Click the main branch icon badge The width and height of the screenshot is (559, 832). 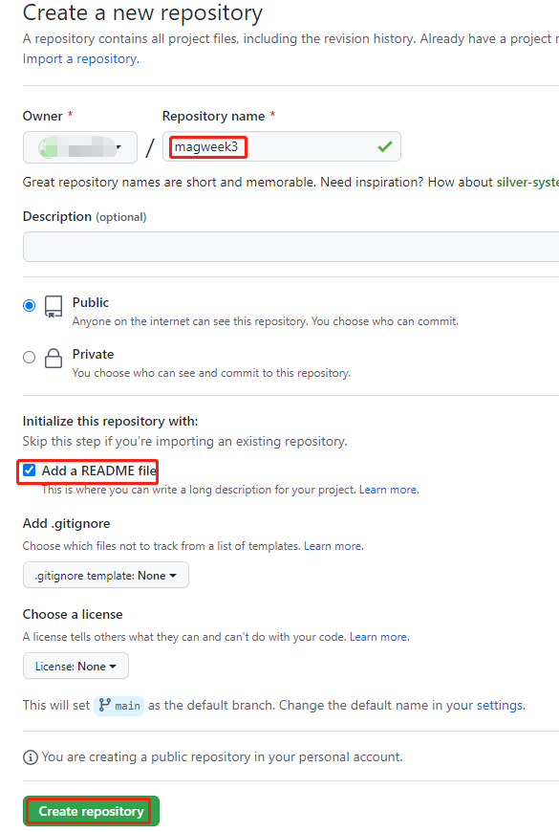[118, 706]
